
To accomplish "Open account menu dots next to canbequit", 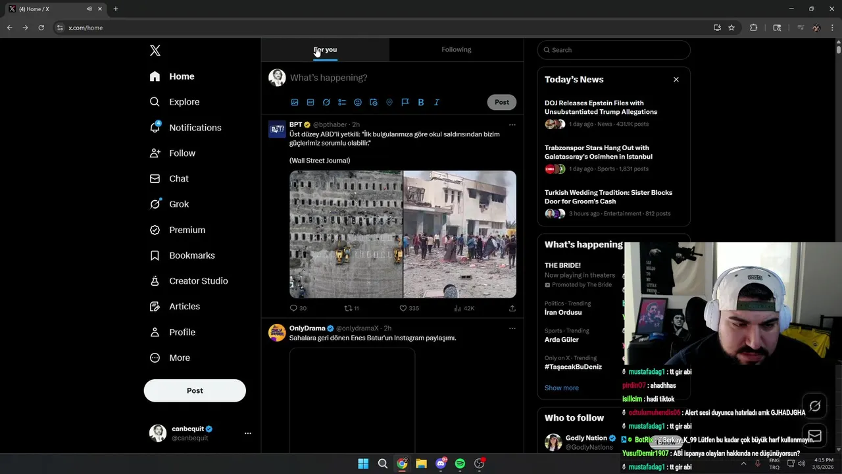I will click(x=248, y=433).
